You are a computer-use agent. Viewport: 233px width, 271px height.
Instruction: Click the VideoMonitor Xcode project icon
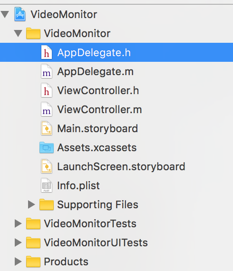[20, 14]
